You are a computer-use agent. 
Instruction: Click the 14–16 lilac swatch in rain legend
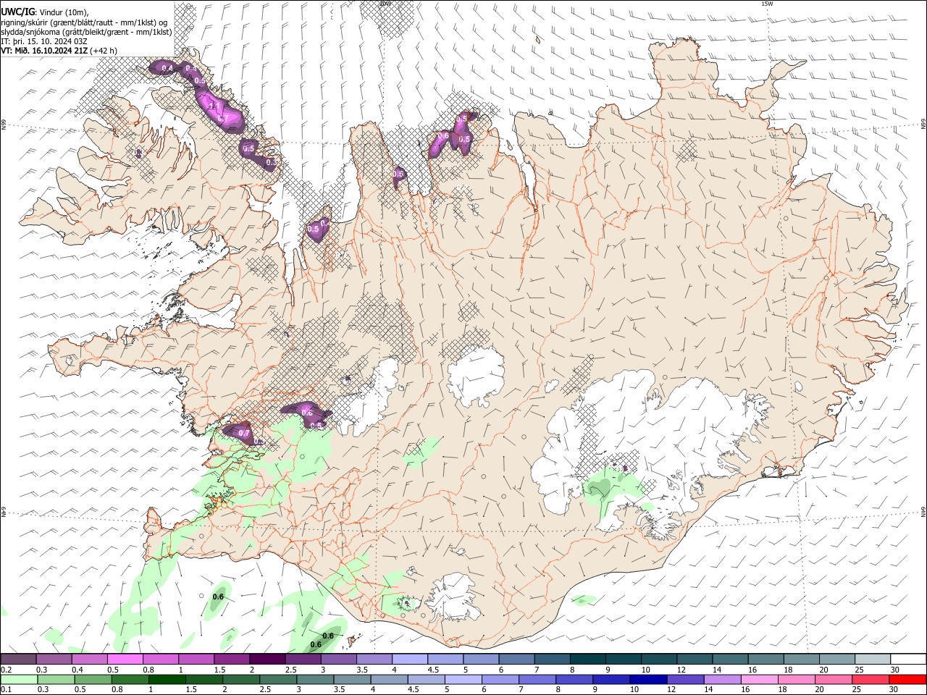tap(722, 680)
